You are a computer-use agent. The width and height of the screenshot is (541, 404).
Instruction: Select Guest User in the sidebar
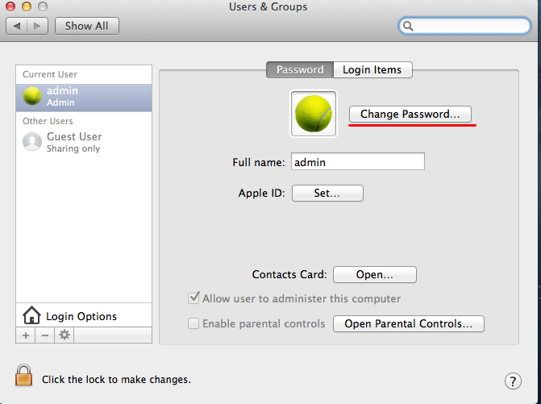pos(73,142)
